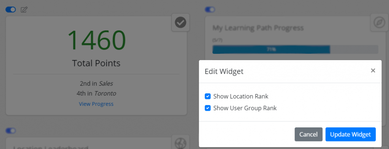Uncheck the Show Location Rank checkbox
Screen dimensions: 389x149
point(208,96)
